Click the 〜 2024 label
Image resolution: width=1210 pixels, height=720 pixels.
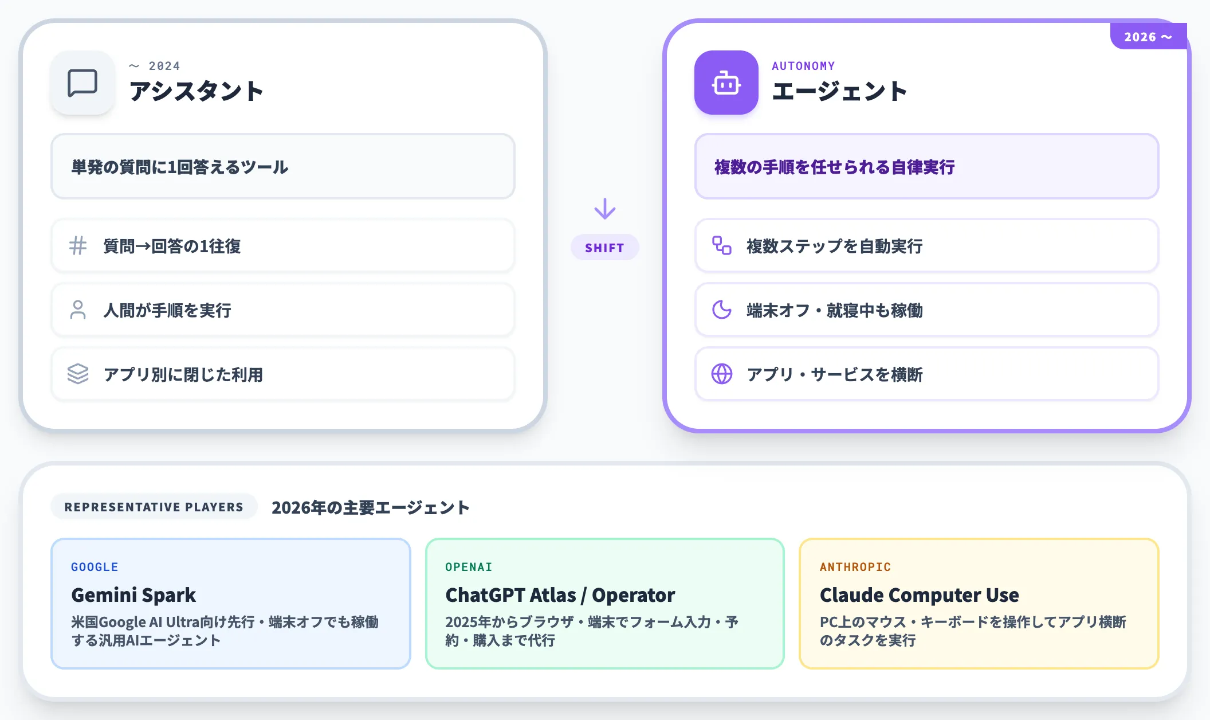pyautogui.click(x=155, y=66)
